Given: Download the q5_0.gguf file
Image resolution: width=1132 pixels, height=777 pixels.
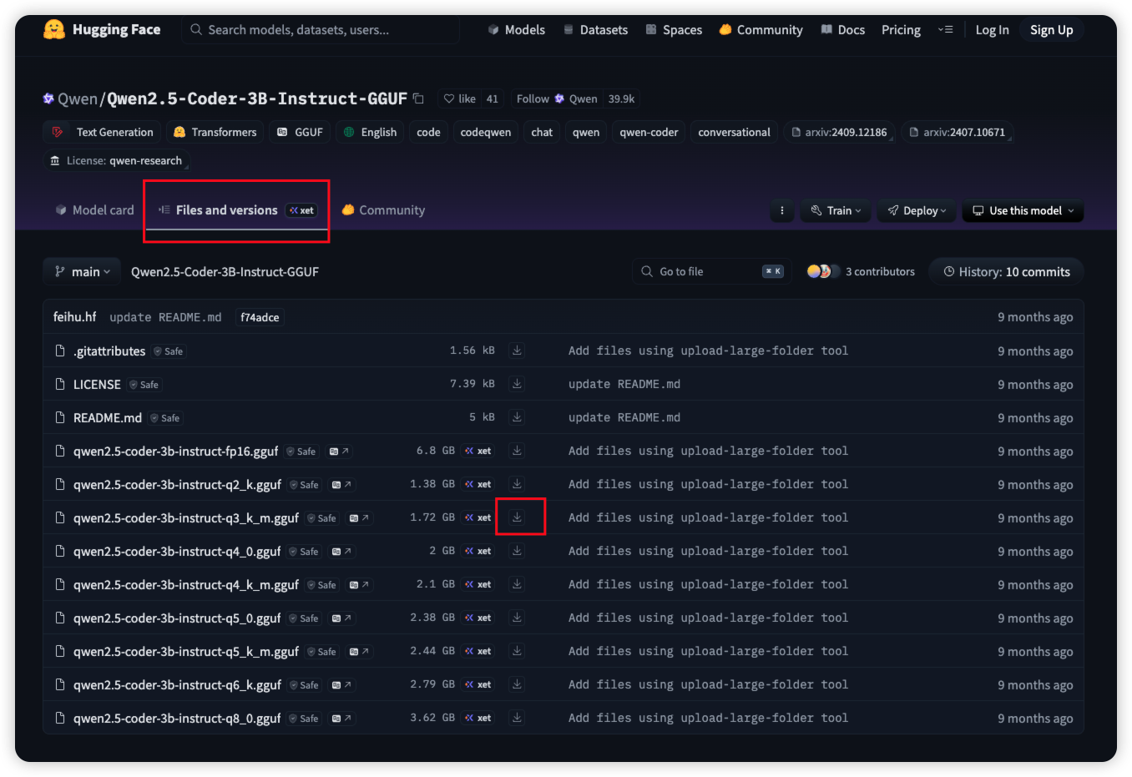Looking at the screenshot, I should tap(517, 618).
